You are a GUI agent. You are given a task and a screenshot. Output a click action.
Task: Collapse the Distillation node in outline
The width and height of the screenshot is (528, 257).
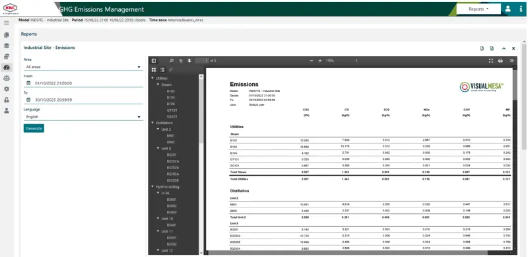tap(153, 123)
